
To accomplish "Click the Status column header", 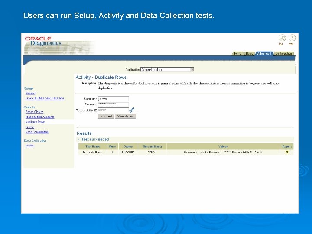I will (128, 146).
